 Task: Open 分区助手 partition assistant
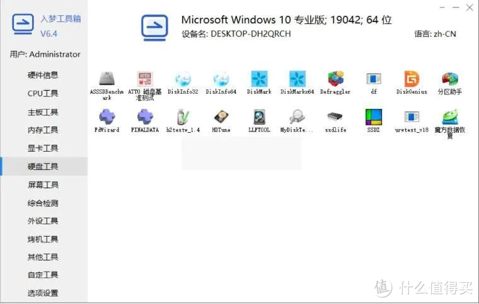pyautogui.click(x=449, y=83)
